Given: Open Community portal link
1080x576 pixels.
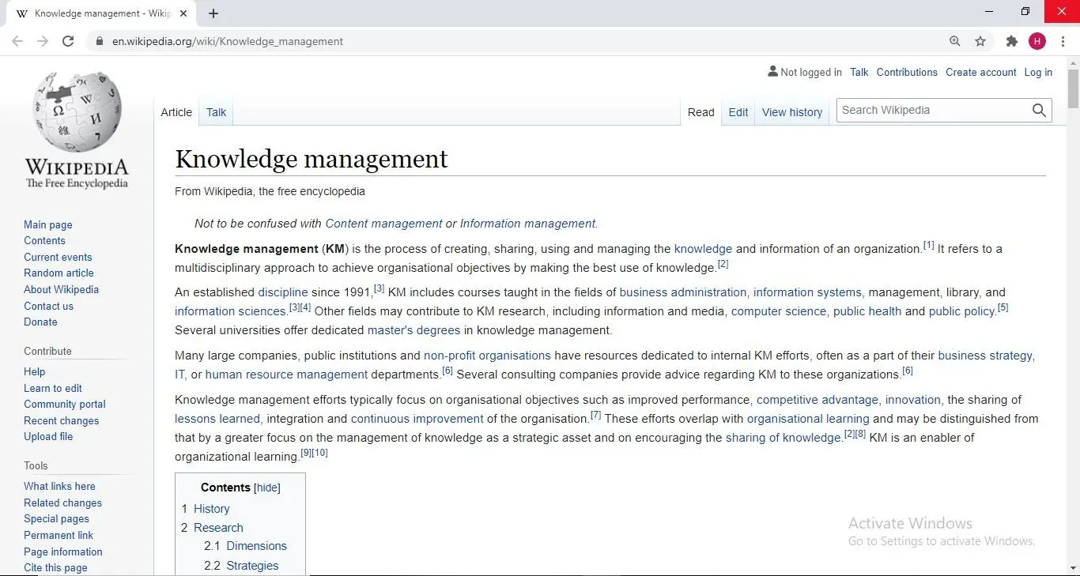Looking at the screenshot, I should click(x=65, y=404).
